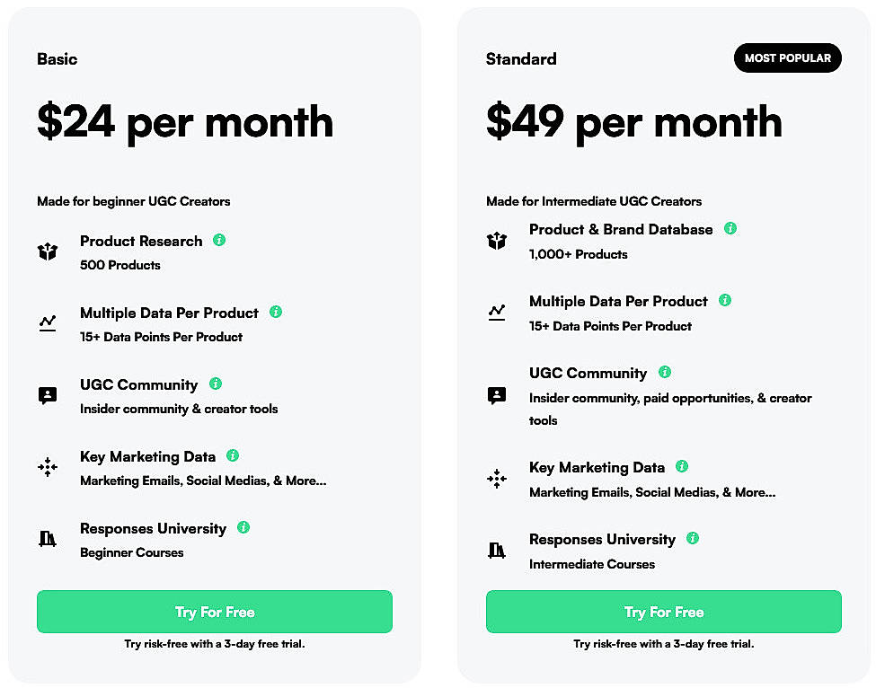Select the Basic plan heading
This screenshot has height=688, width=876.
[57, 59]
